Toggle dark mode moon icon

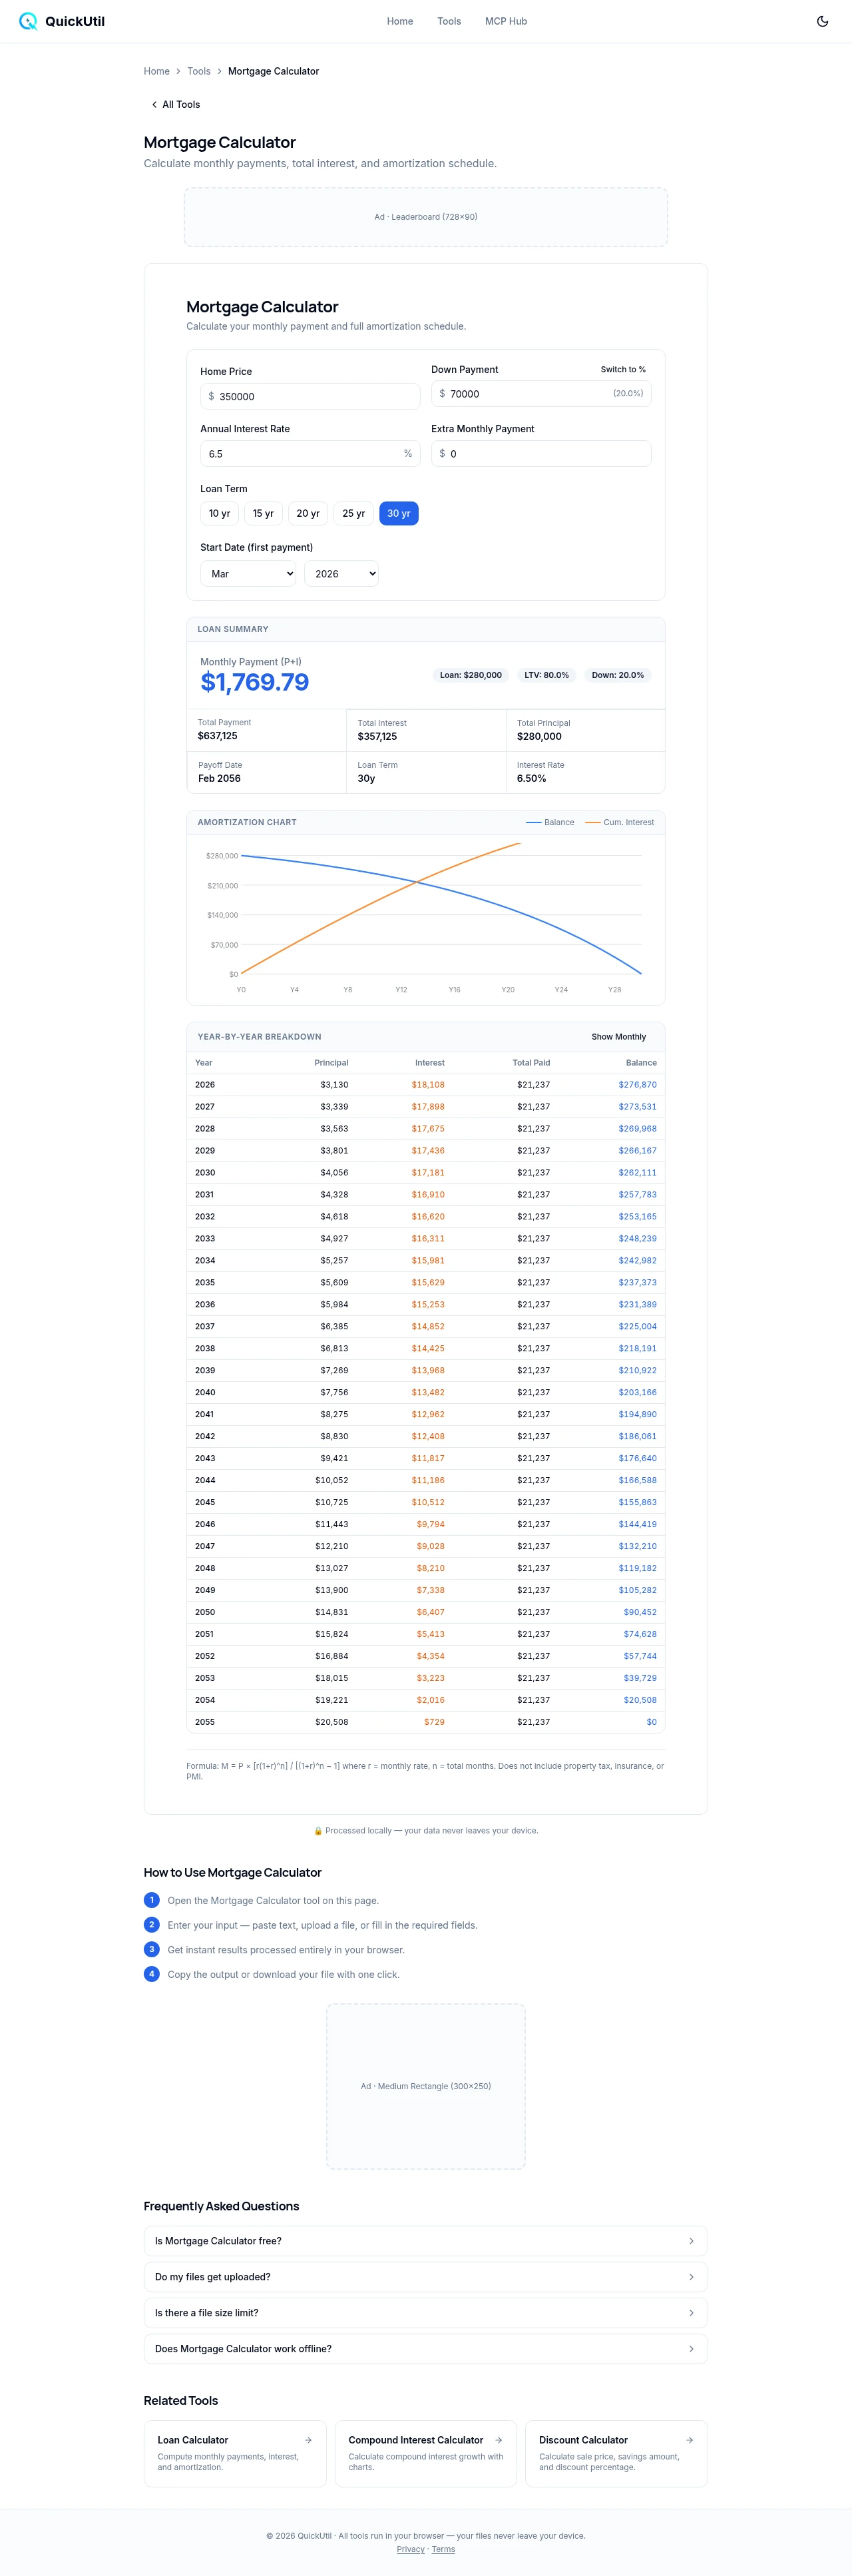pyautogui.click(x=822, y=21)
